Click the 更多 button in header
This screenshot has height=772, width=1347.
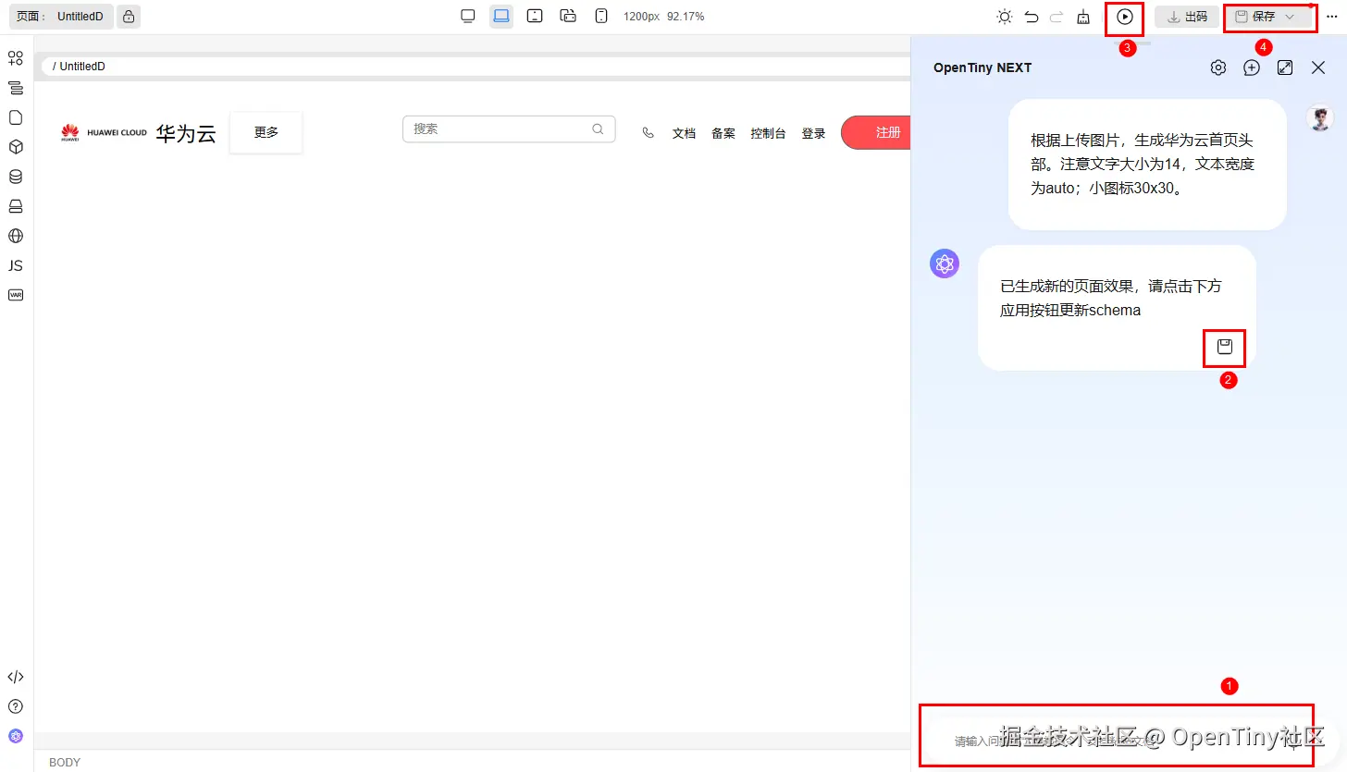[266, 132]
